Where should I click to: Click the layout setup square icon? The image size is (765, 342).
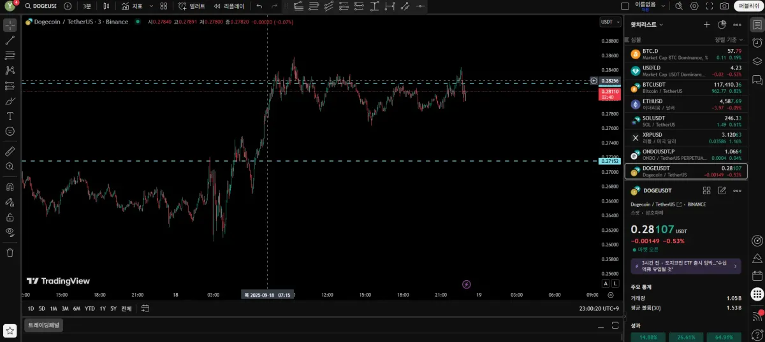(x=625, y=6)
